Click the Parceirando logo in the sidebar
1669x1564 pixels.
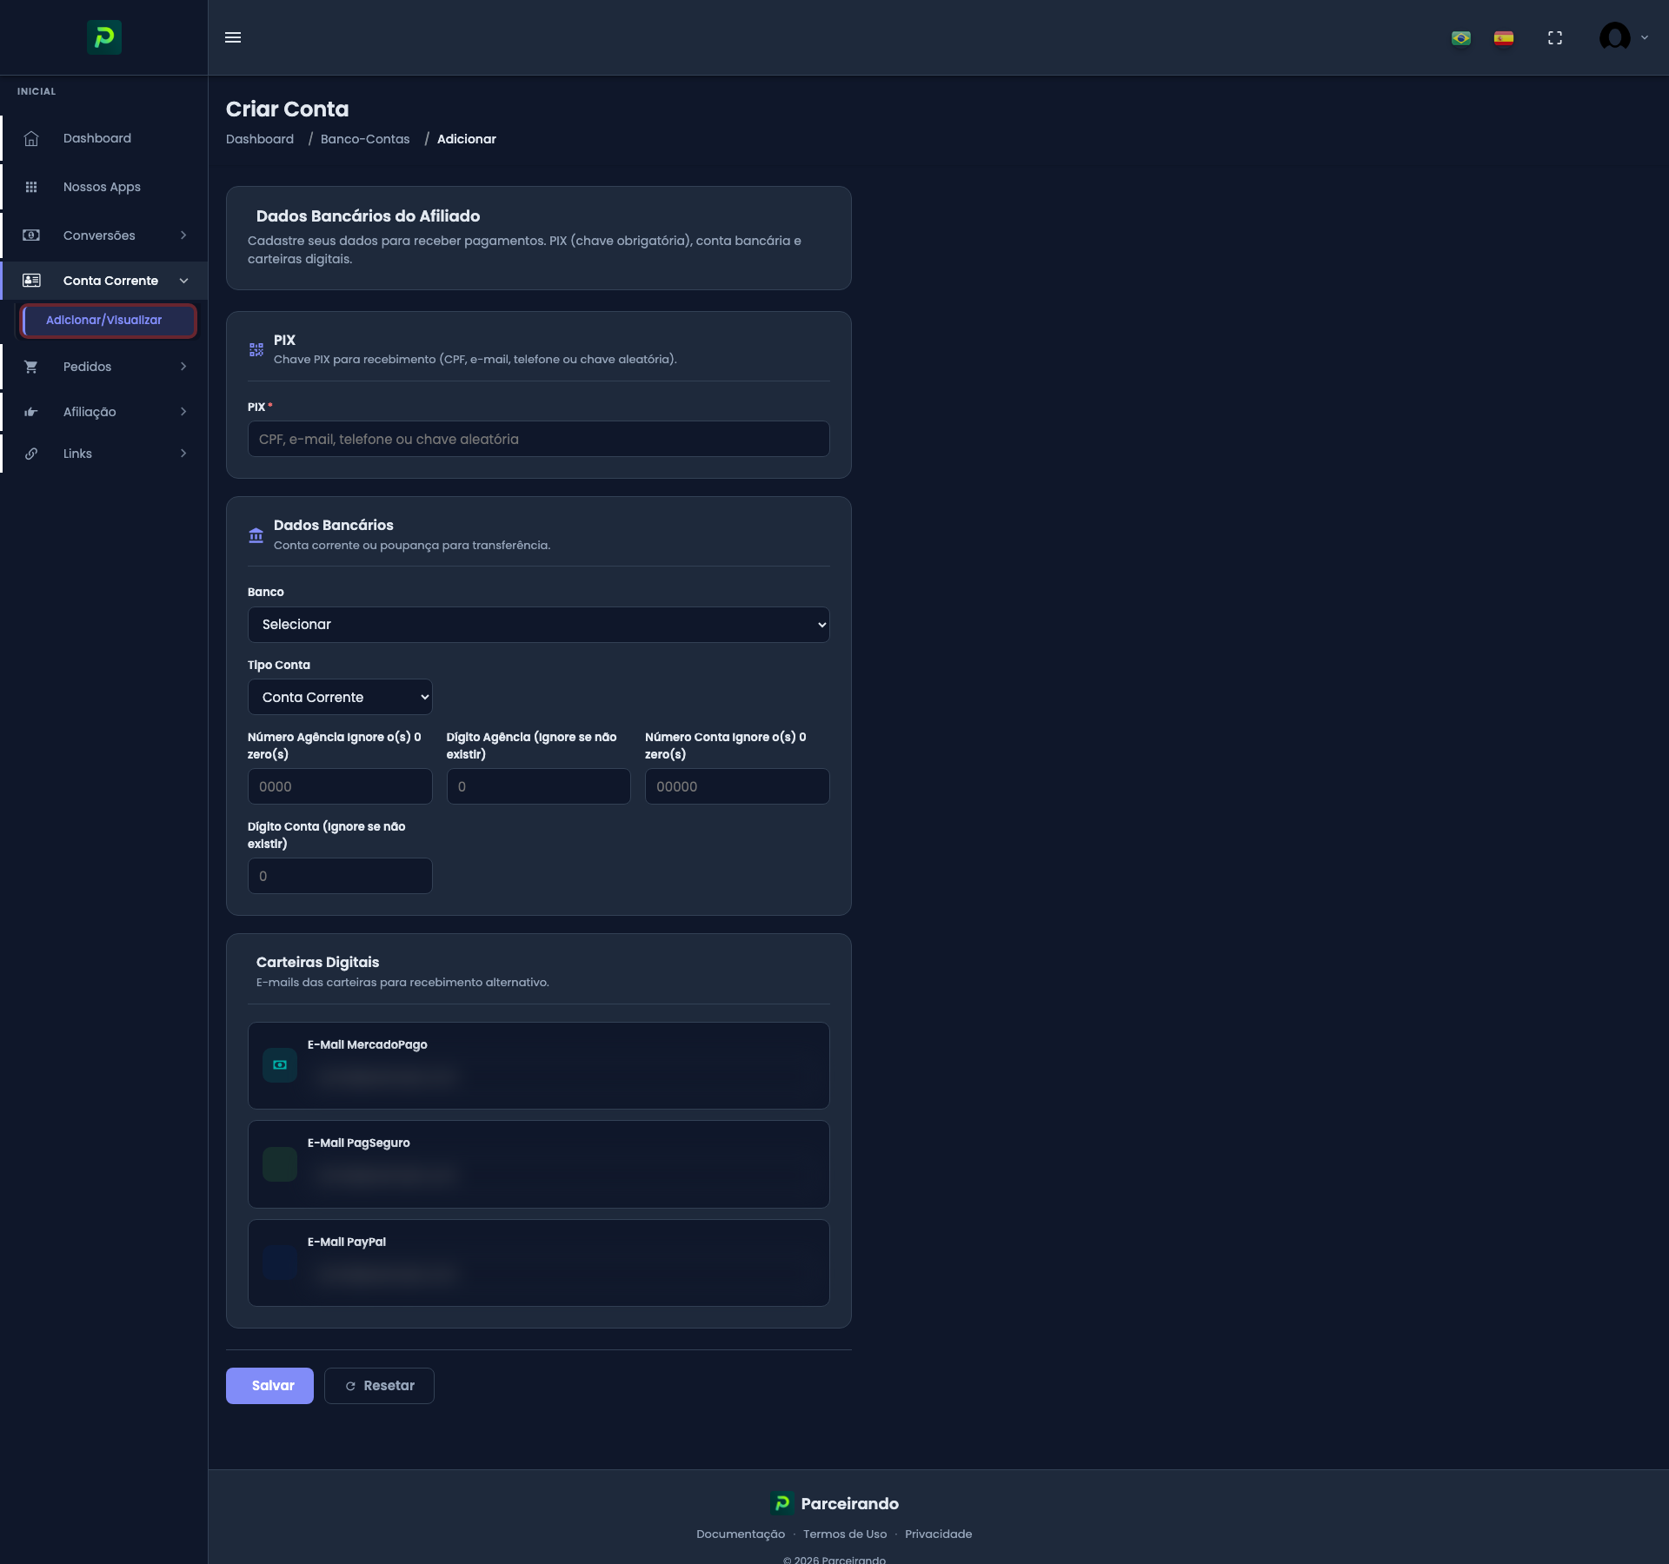(104, 37)
